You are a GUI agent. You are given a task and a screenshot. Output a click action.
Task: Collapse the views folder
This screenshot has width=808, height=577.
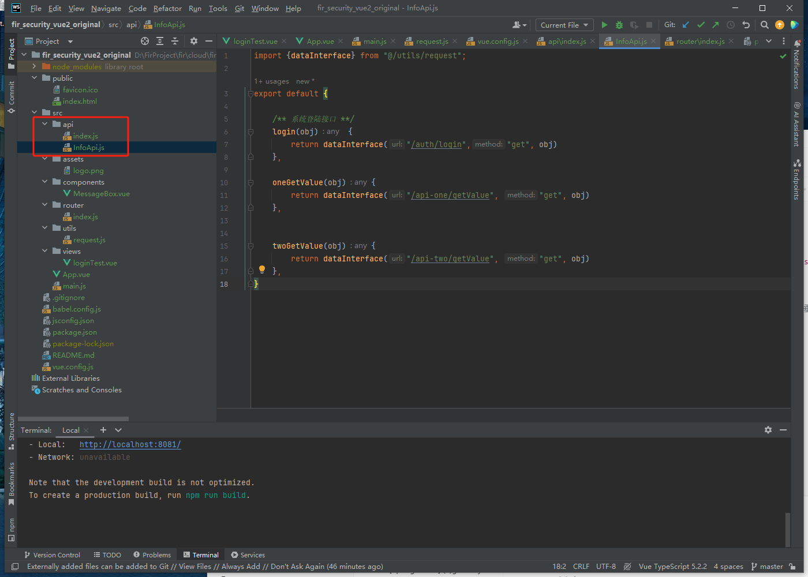(45, 251)
